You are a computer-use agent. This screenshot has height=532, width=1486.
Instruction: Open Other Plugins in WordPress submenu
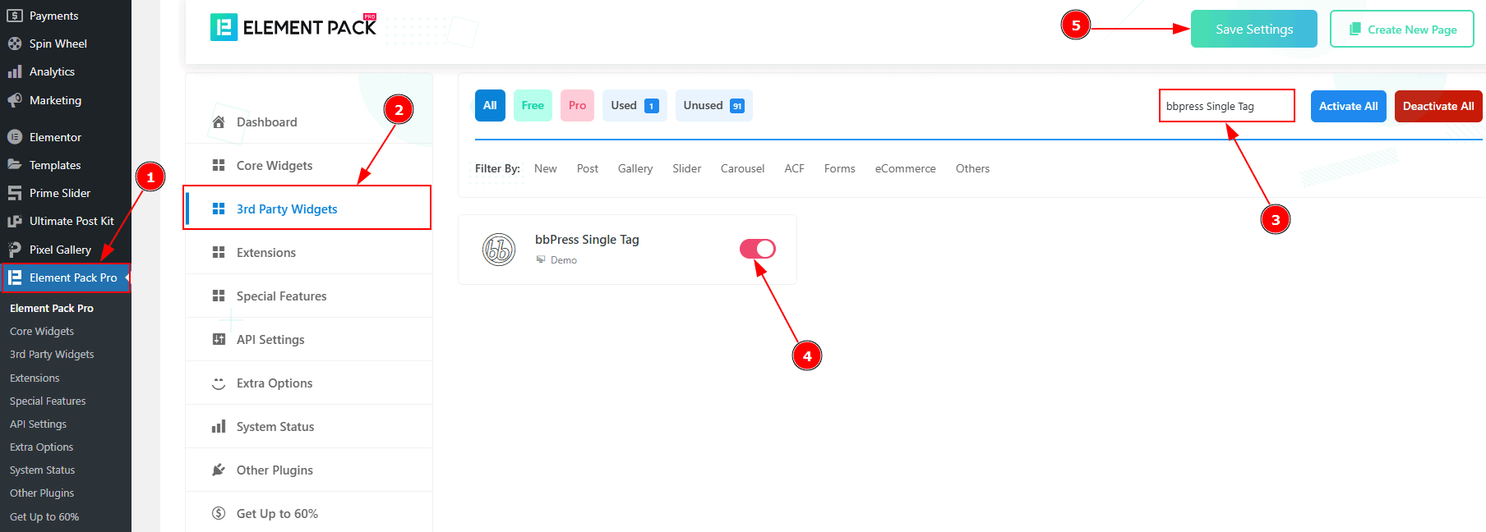(42, 493)
